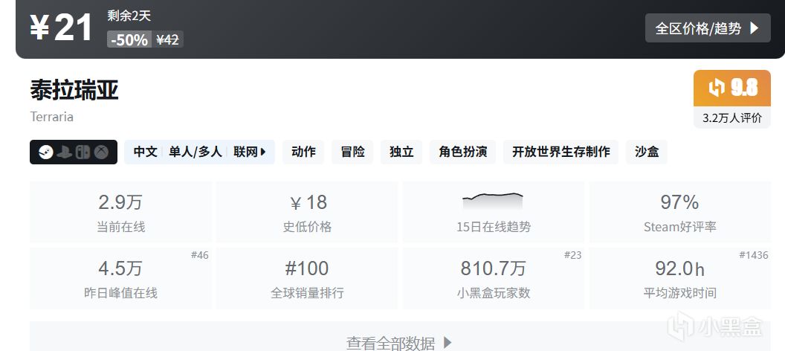This screenshot has width=785, height=351.
Task: Click the PlayStation platform icon
Action: 65,152
